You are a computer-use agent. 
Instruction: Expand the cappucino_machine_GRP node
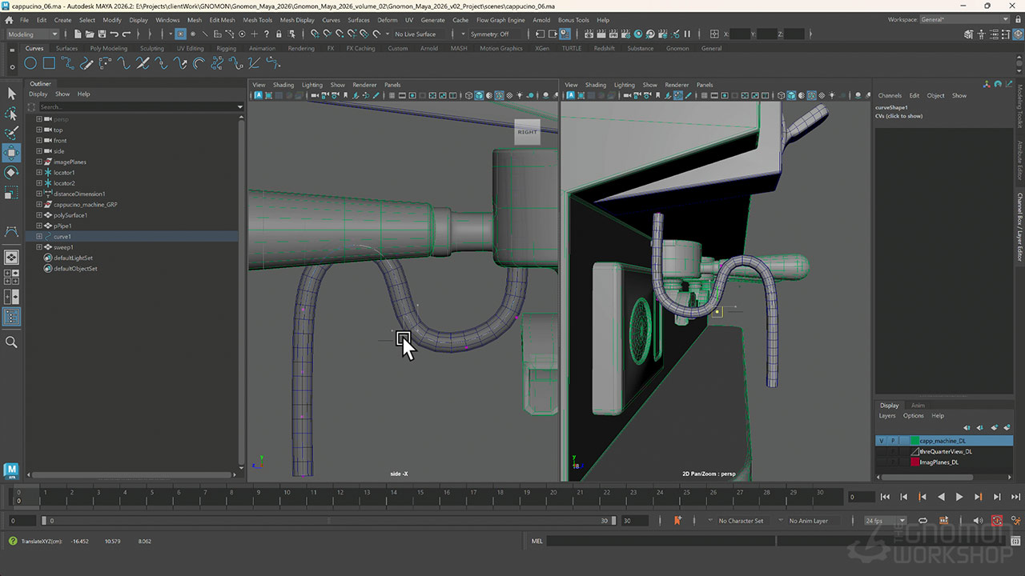tap(38, 205)
